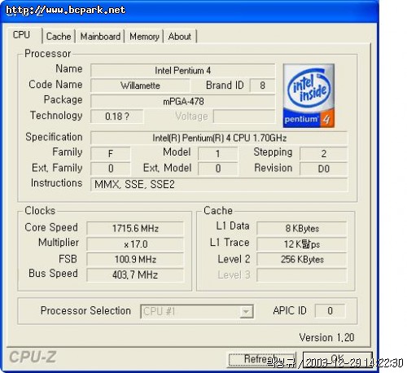
Task: Select the CPU tab
Action: (x=22, y=35)
